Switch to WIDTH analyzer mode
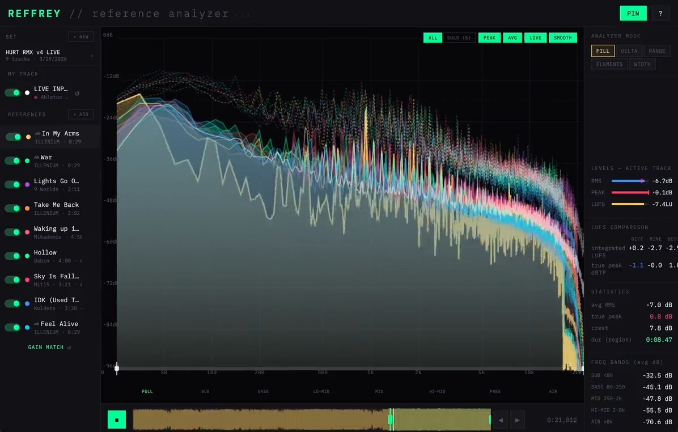The height and width of the screenshot is (432, 678). point(642,65)
